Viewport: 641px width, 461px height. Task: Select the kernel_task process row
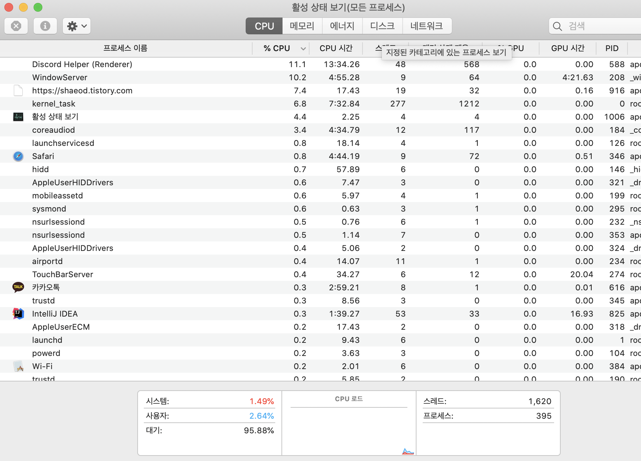[x=320, y=104]
